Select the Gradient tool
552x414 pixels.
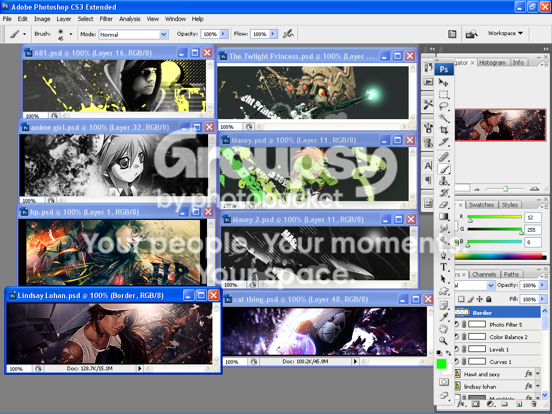click(x=444, y=217)
